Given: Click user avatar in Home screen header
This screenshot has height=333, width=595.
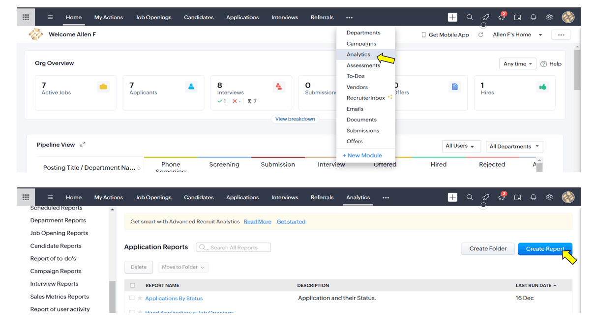Looking at the screenshot, I should (568, 17).
